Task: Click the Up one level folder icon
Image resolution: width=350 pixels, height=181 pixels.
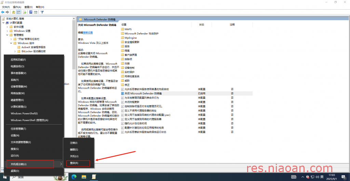Action: point(14,12)
